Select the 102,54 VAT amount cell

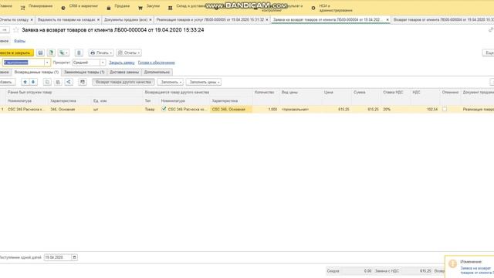click(425, 109)
